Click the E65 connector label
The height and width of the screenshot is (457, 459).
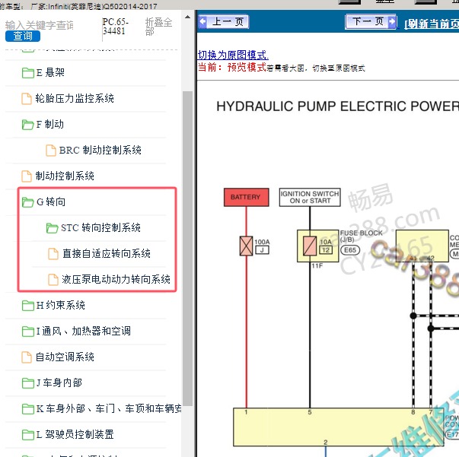click(x=350, y=250)
